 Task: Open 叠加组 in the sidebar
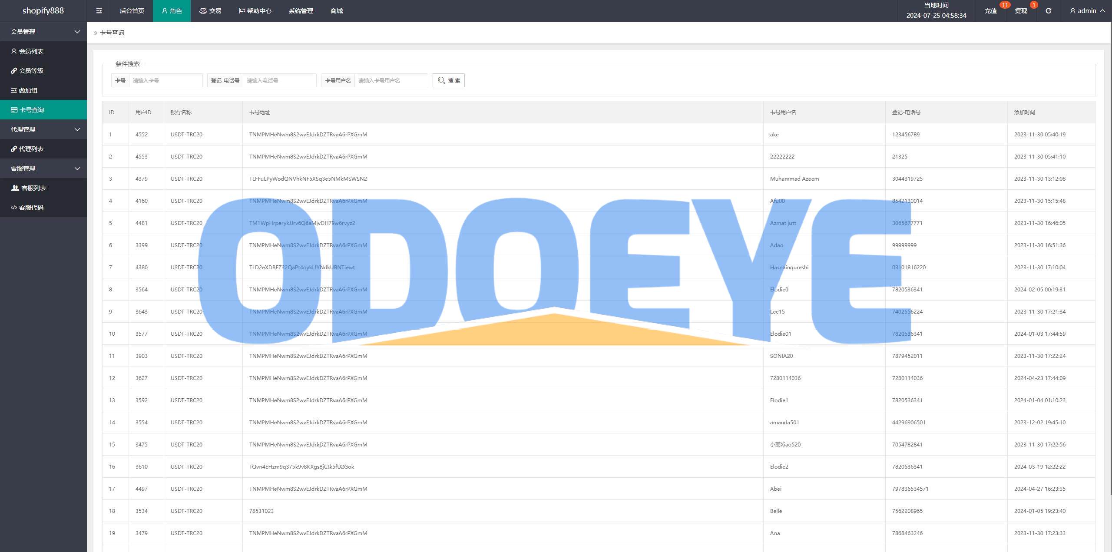pos(43,90)
